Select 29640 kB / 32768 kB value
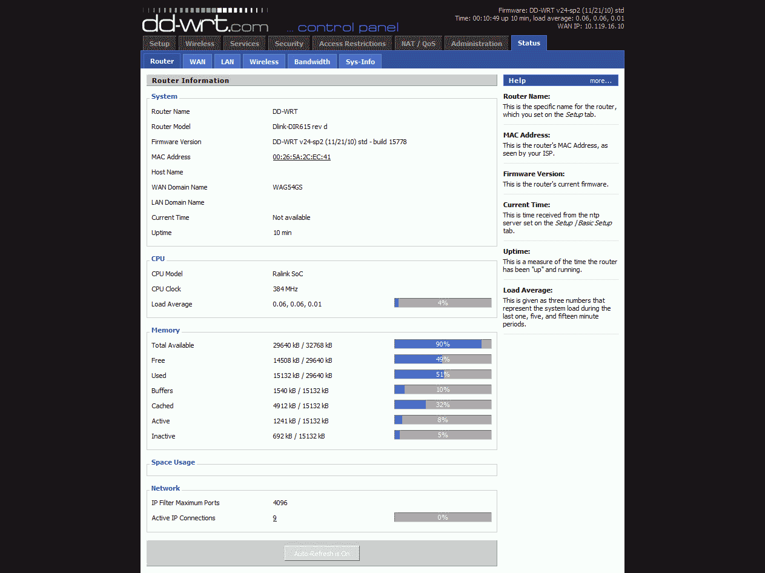The width and height of the screenshot is (765, 573). tap(302, 345)
